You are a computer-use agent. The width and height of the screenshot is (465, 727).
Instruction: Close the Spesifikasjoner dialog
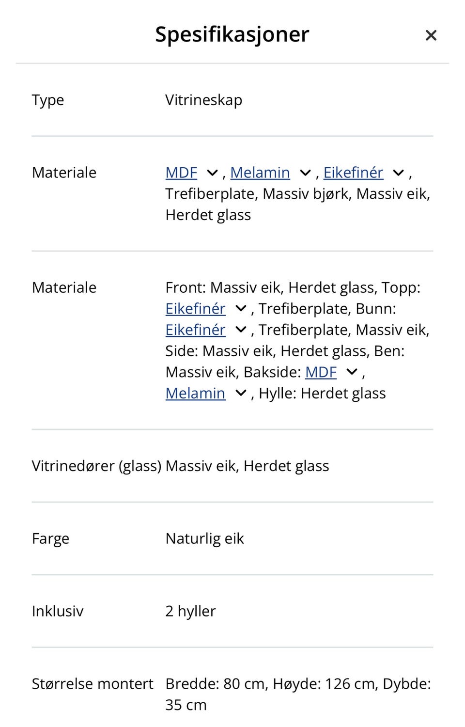(431, 35)
